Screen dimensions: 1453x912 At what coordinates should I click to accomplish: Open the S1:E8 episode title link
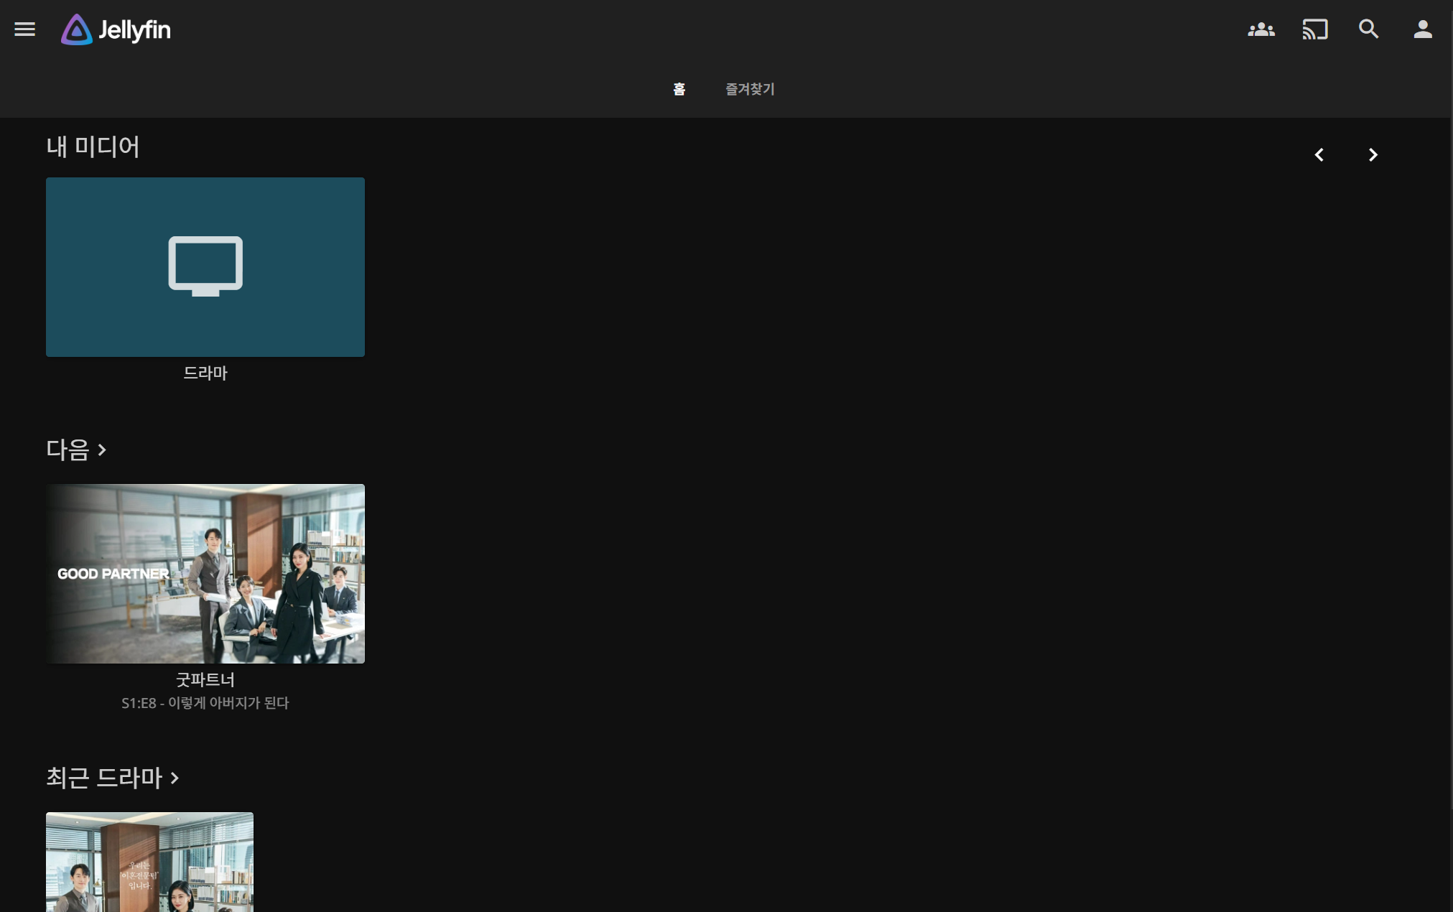[x=205, y=703]
